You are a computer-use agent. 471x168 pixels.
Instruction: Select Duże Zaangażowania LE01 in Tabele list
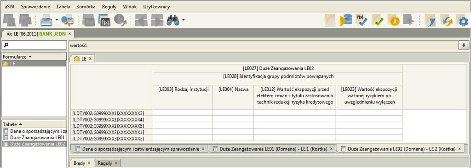pyautogui.click(x=34, y=137)
